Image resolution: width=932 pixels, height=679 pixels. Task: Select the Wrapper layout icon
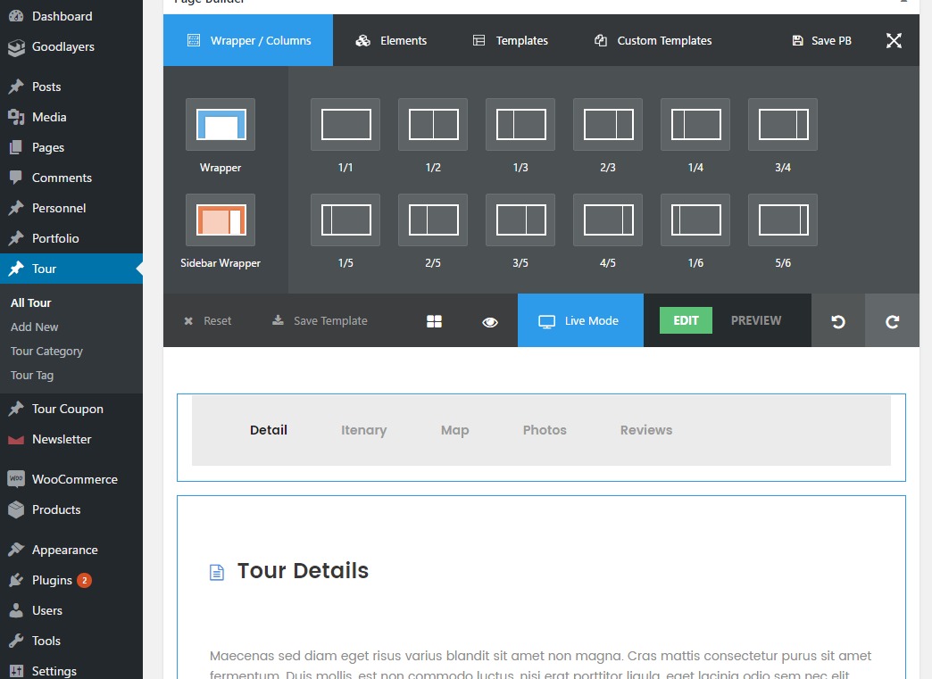point(221,125)
